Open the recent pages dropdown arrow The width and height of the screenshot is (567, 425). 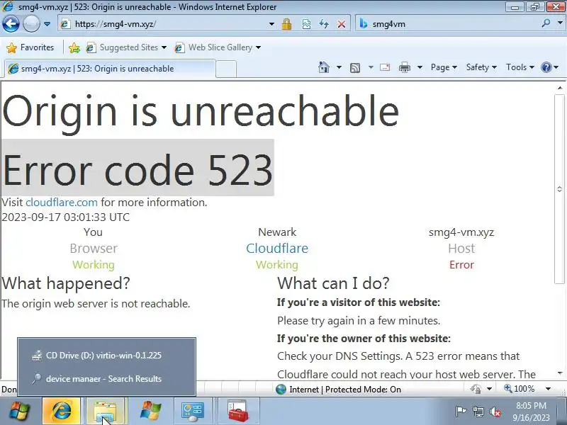pos(47,24)
